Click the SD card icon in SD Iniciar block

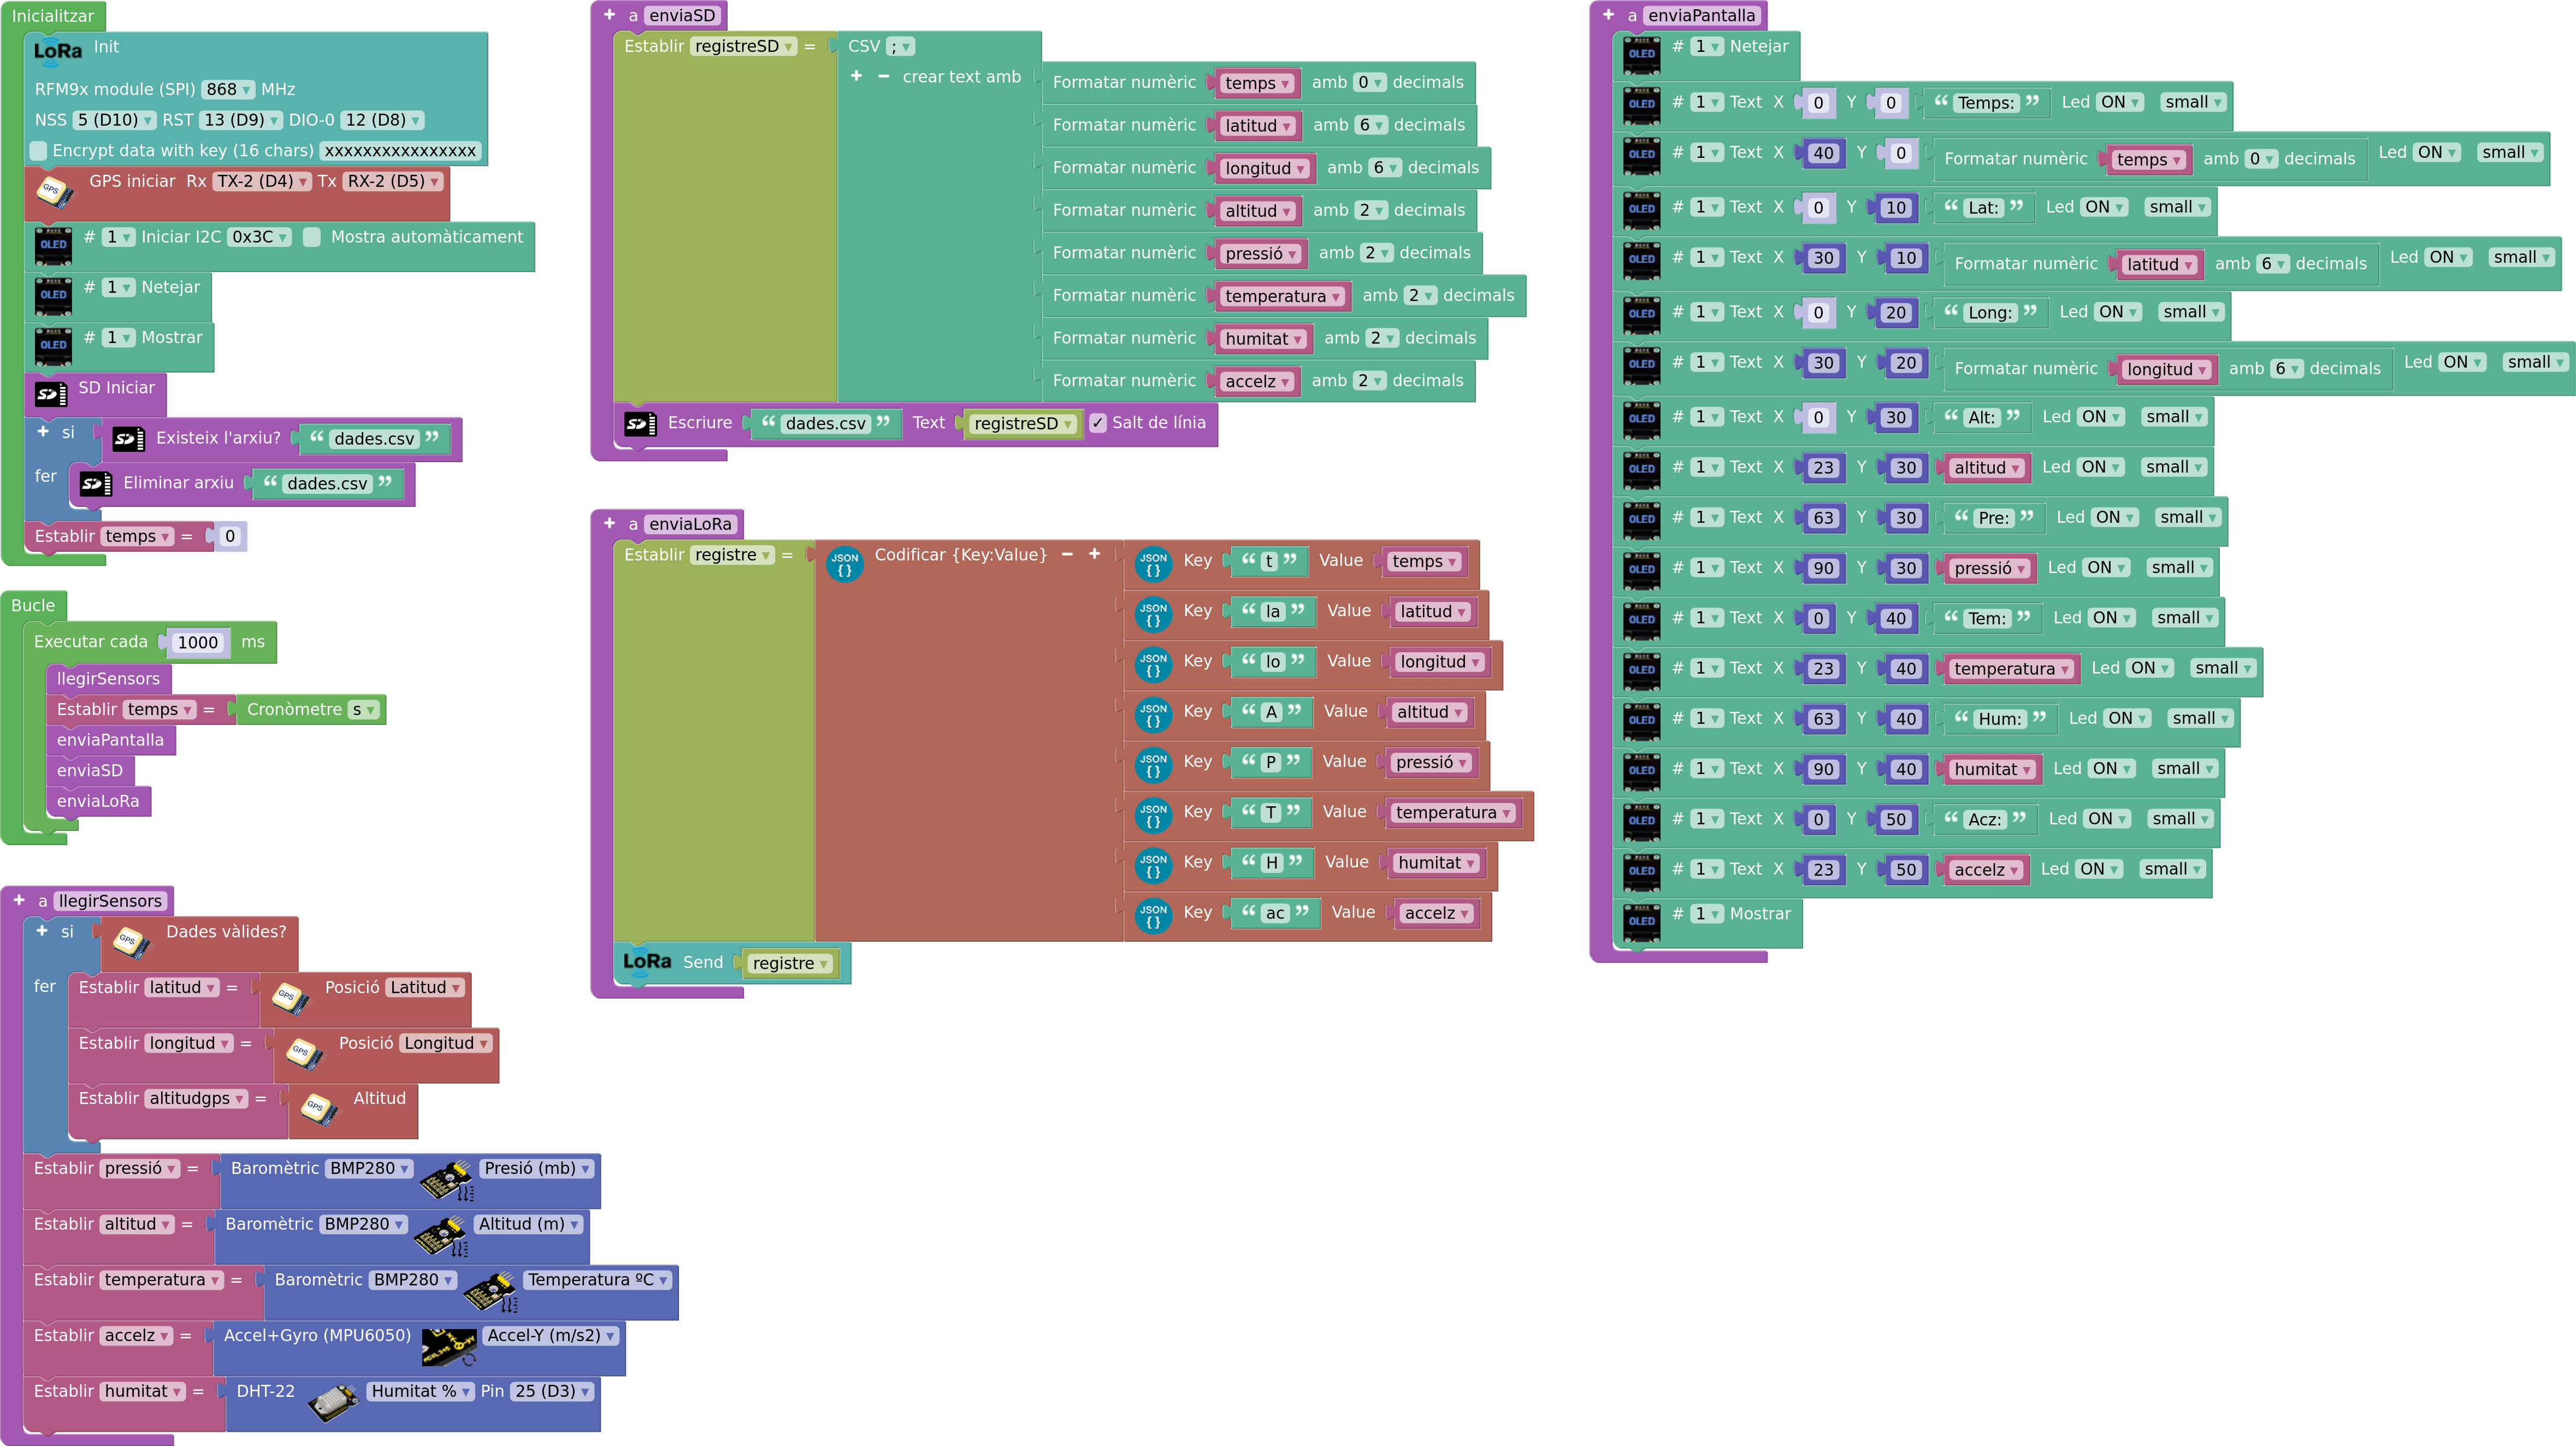pos(51,394)
